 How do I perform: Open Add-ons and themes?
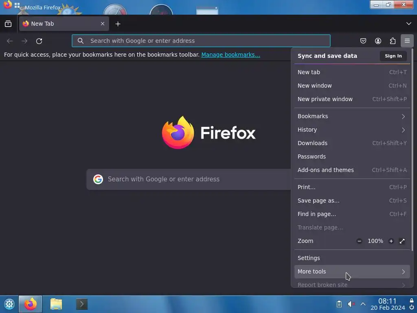[x=352, y=170]
